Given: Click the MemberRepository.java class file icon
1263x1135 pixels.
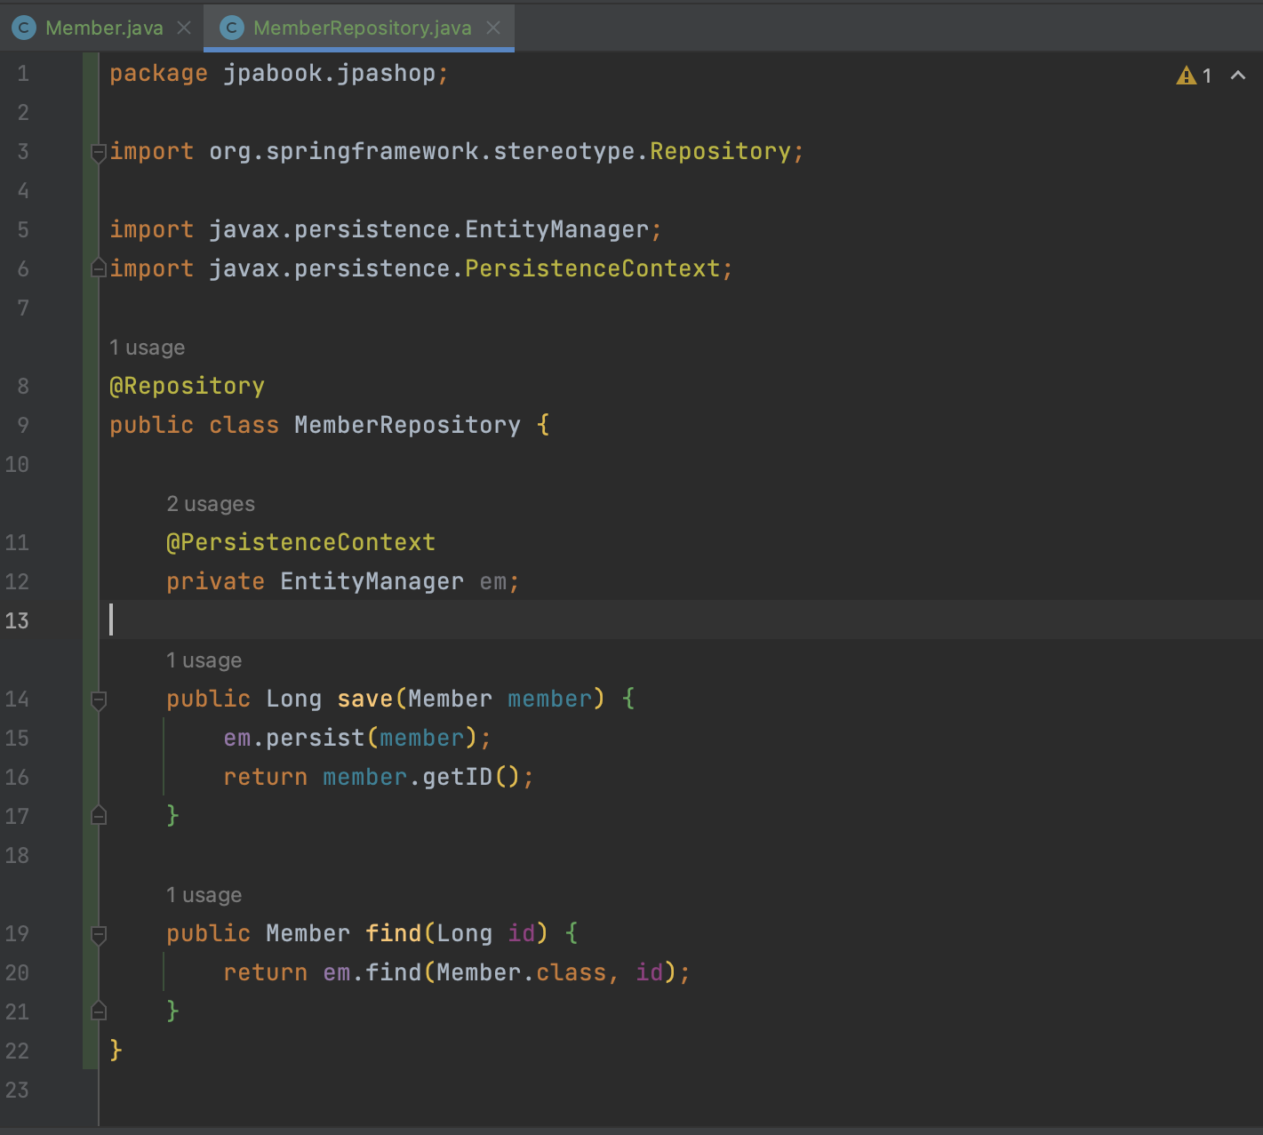Looking at the screenshot, I should click(x=232, y=28).
